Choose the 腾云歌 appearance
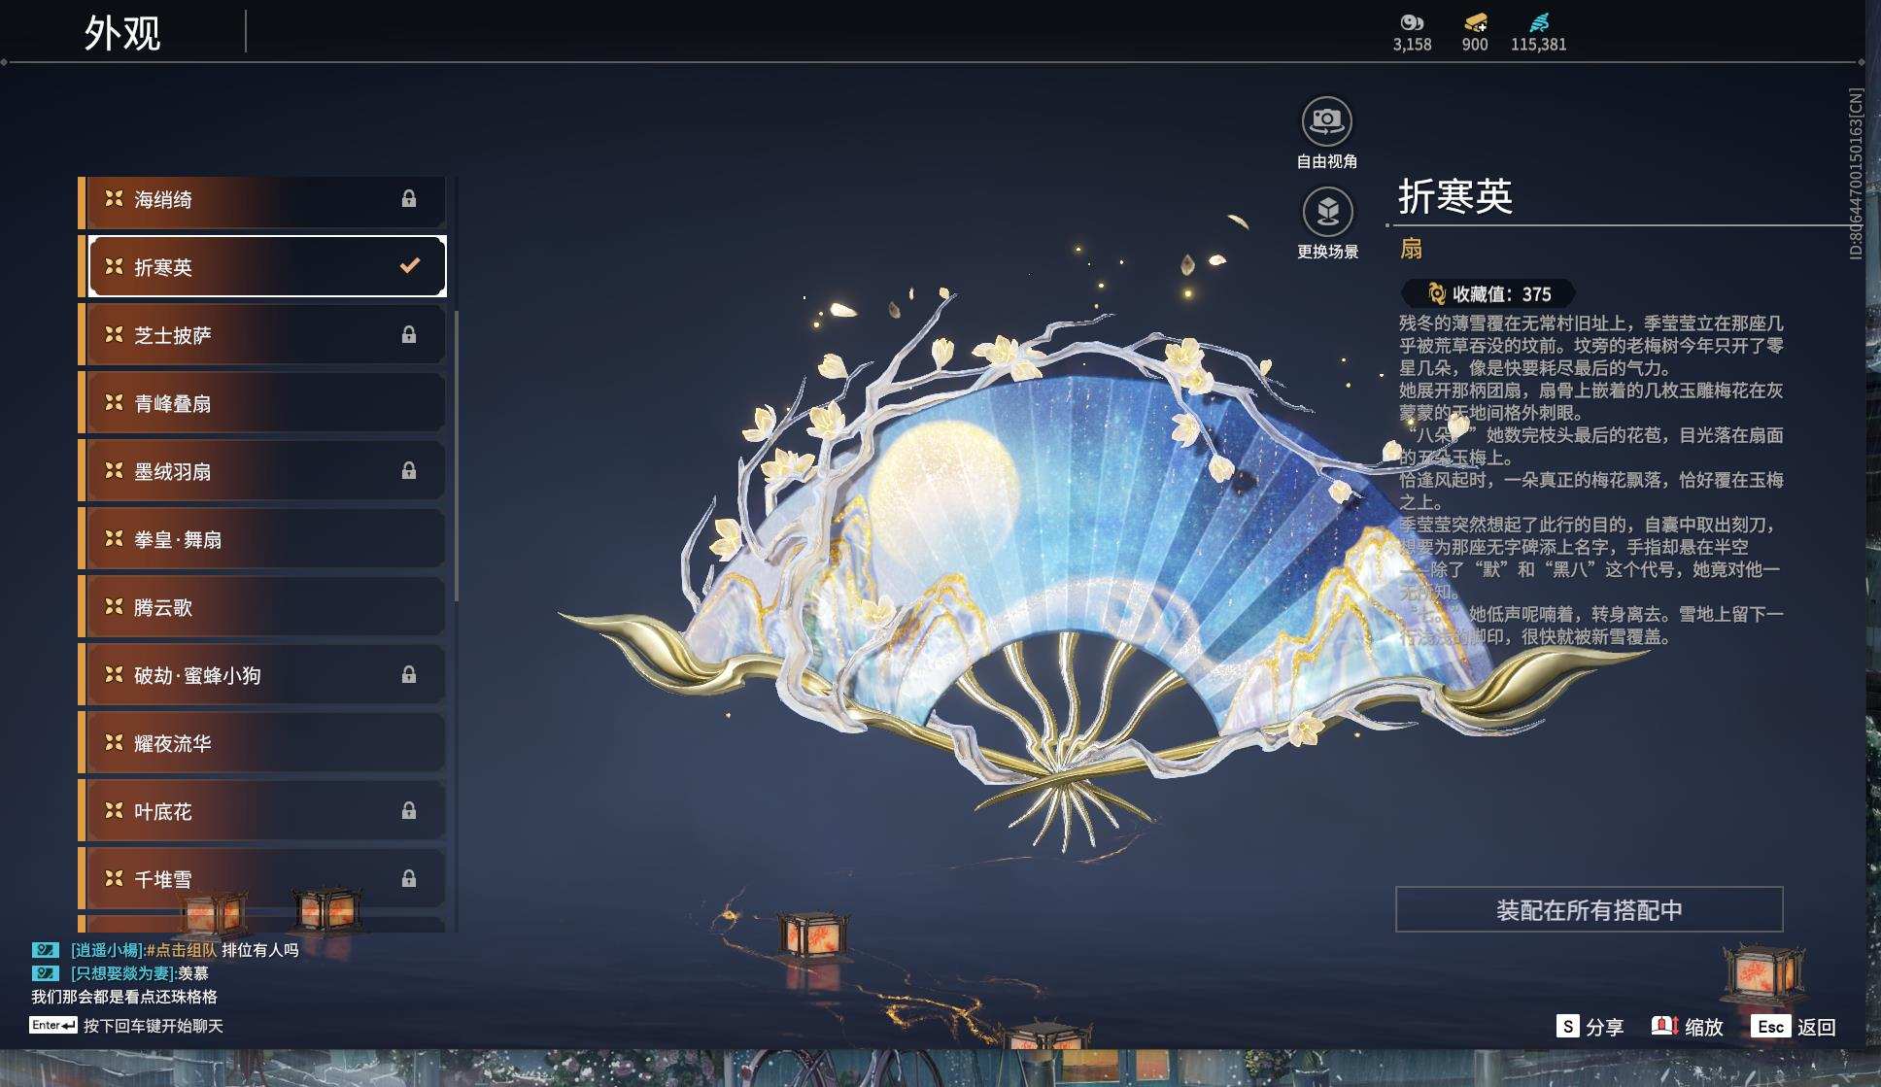This screenshot has width=1881, height=1087. pos(263,607)
